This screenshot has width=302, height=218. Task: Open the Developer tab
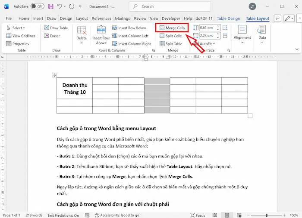coord(171,18)
